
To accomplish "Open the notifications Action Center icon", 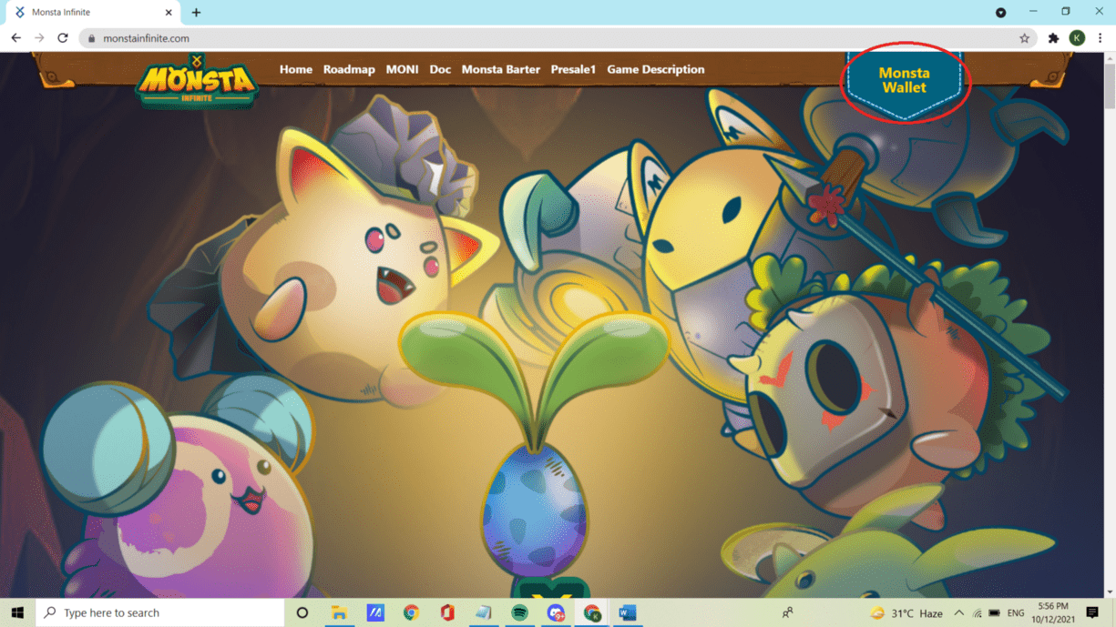I will (1092, 613).
